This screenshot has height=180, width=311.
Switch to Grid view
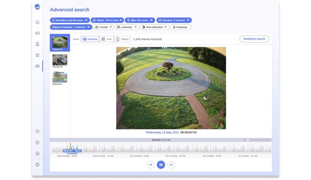[106, 39]
